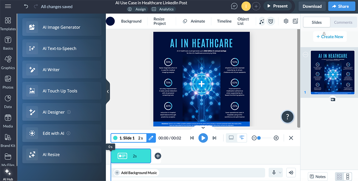Add music with the music note icon
Screen dimensions: 358x181
coord(262,21)
